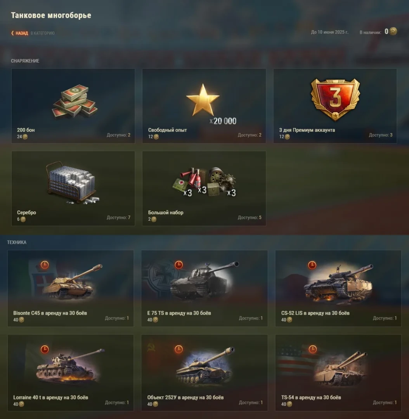The width and height of the screenshot is (409, 419).
Task: Click the 40 token price on TS-54
Action: [x=286, y=404]
